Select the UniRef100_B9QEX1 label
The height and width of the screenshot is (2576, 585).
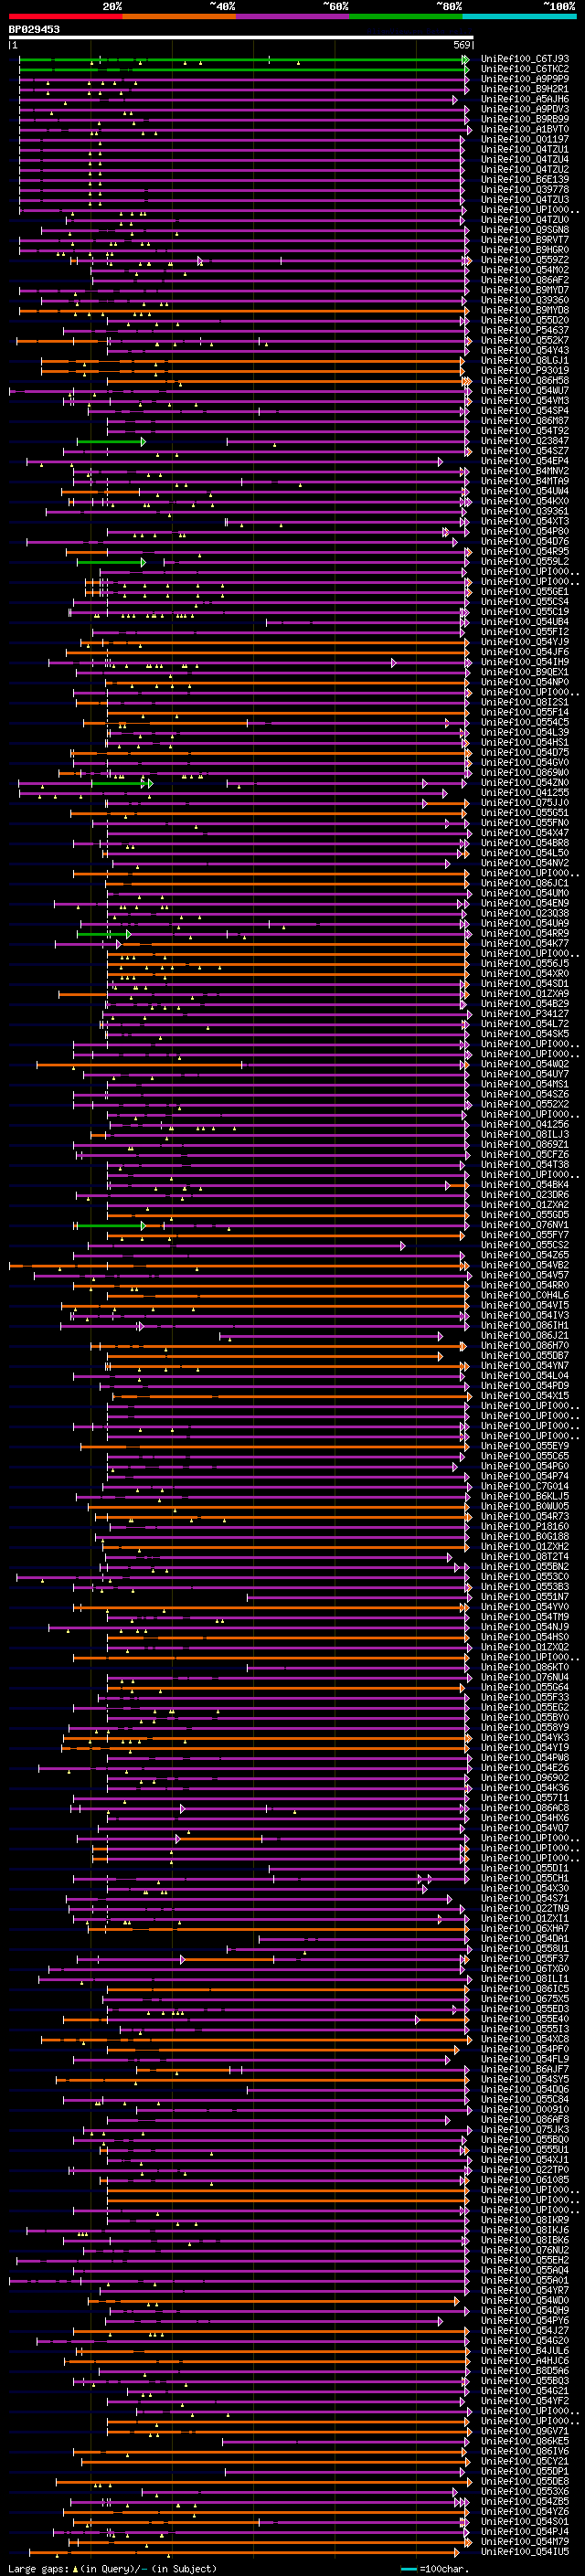point(525,672)
